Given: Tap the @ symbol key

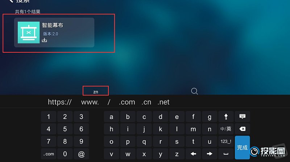Looking at the screenshot, I should [x=81, y=154].
